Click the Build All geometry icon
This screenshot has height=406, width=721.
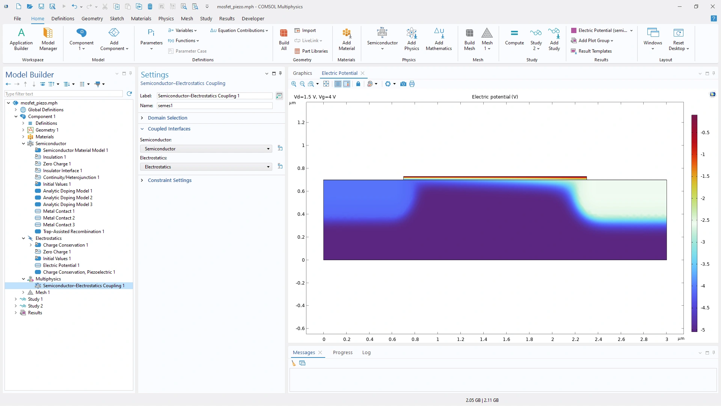pyautogui.click(x=284, y=39)
